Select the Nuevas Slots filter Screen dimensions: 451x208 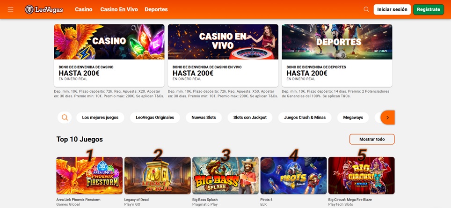tap(204, 118)
